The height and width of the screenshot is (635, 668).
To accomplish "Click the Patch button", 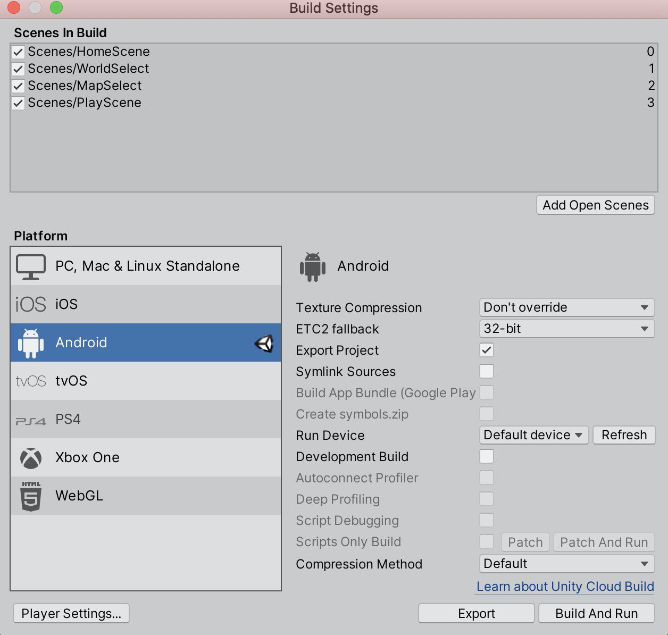I will (525, 542).
